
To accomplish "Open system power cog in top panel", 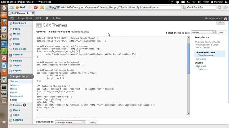I will (x=226, y=2).
